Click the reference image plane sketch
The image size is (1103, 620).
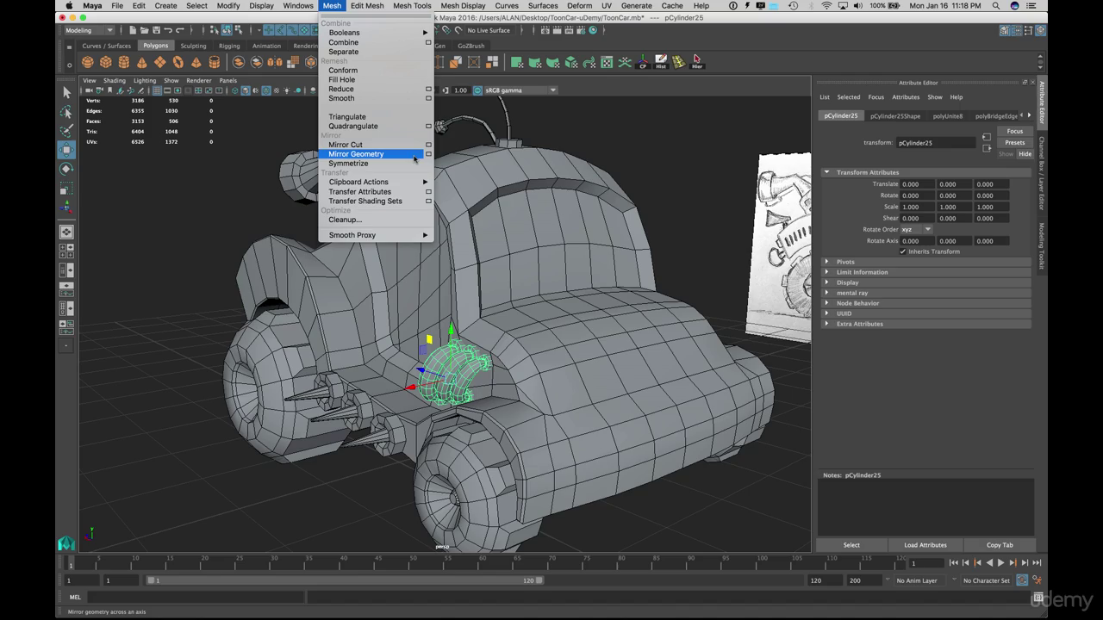782,247
